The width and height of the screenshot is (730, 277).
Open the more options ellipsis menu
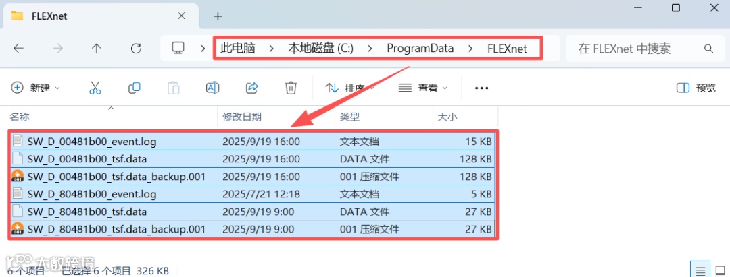coord(481,88)
